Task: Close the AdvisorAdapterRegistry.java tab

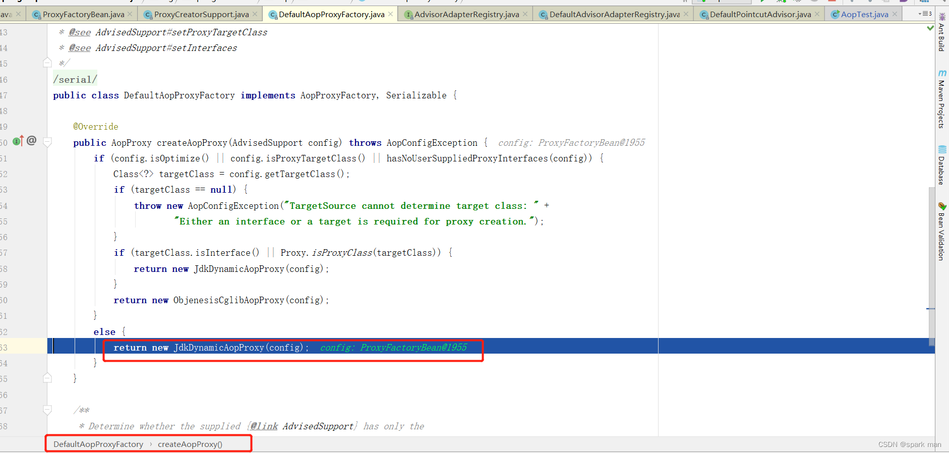Action: click(x=525, y=14)
